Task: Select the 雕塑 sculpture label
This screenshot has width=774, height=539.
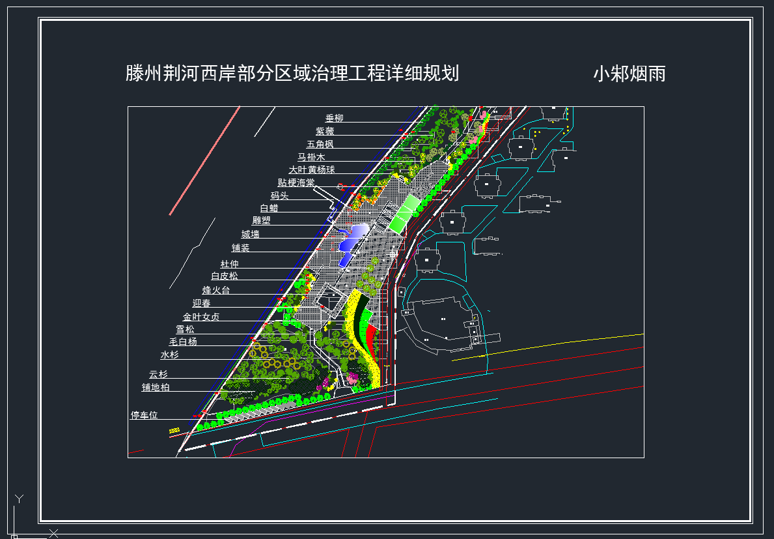Action: click(261, 220)
